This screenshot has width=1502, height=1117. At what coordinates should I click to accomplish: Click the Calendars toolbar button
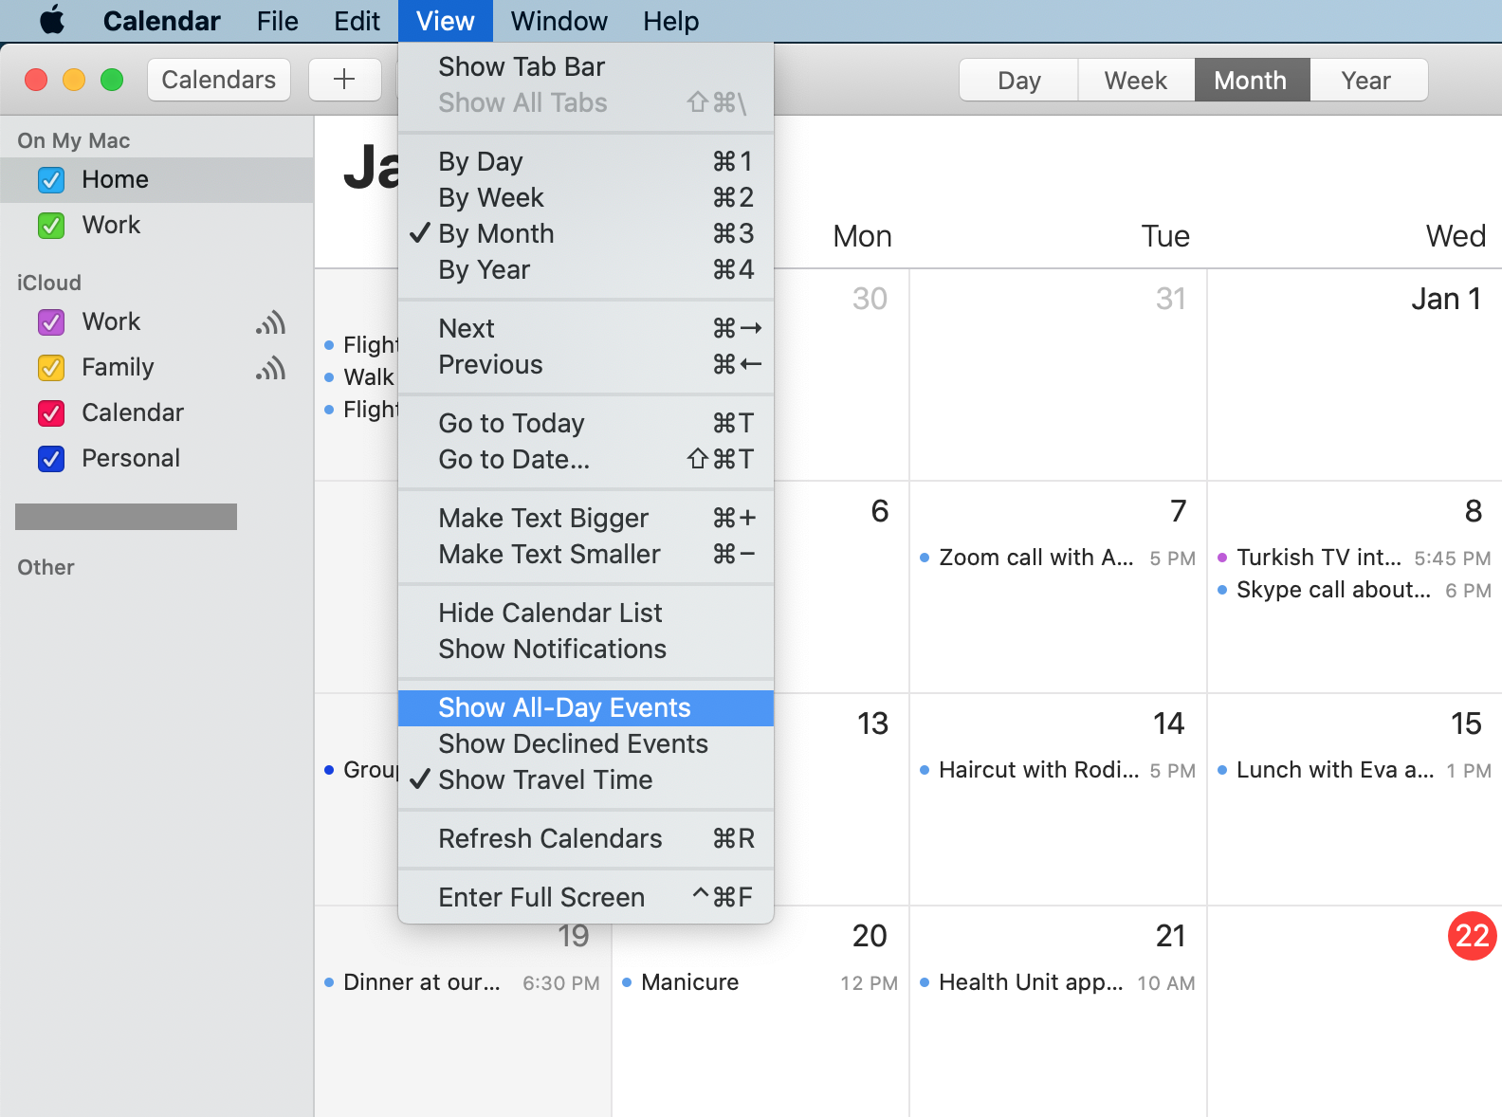(x=219, y=80)
